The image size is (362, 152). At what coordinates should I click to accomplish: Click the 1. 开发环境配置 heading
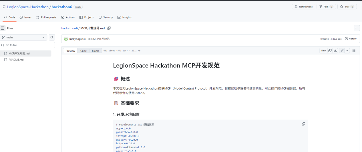pyautogui.click(x=126, y=114)
